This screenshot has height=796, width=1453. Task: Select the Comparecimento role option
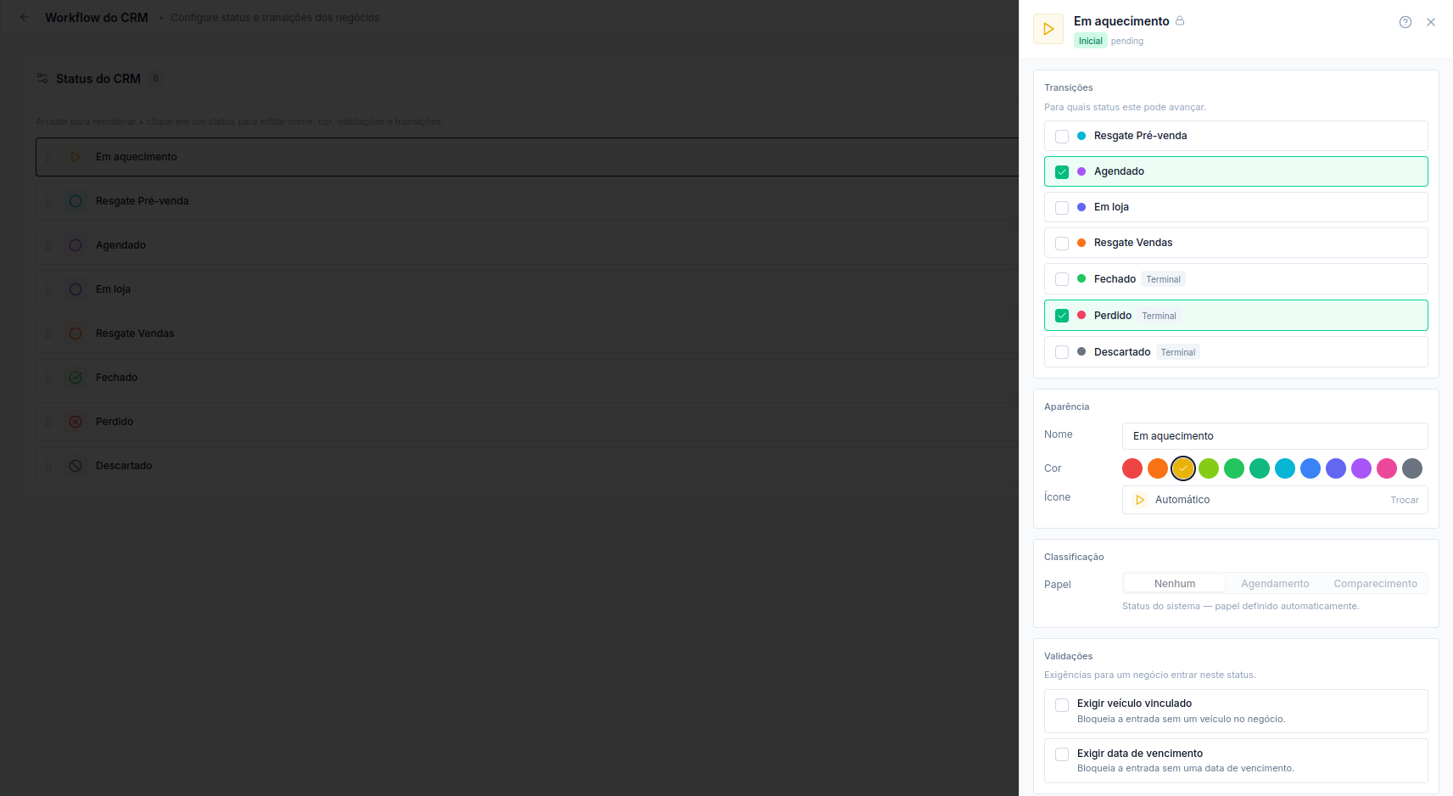point(1375,583)
